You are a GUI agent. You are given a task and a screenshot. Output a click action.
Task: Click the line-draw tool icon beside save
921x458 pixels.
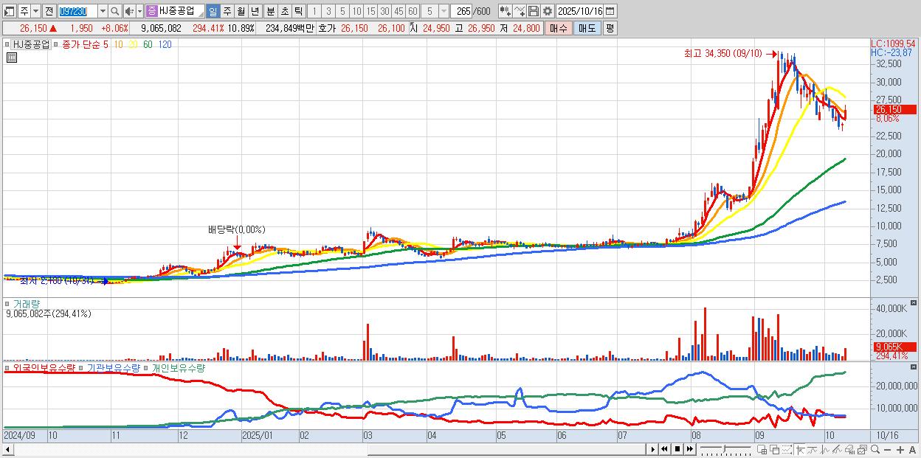click(x=520, y=11)
